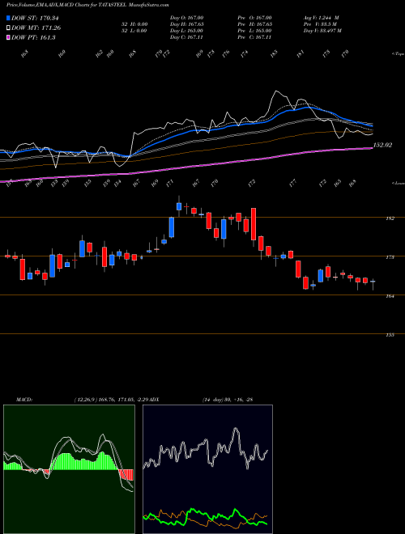Select the 'DOW MT: 171.26' label

36,28
